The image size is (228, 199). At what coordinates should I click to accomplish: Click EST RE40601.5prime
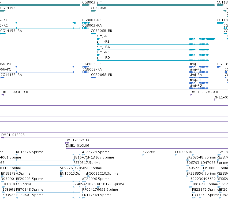click(x=30, y=195)
